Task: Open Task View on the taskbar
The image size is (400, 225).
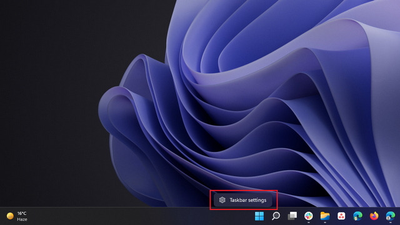Action: 292,216
